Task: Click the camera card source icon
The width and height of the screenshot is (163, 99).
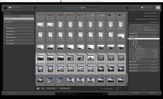Action: pos(5,8)
